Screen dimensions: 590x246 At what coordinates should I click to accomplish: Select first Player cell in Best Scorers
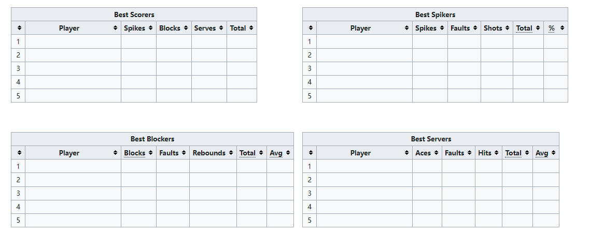pyautogui.click(x=73, y=41)
